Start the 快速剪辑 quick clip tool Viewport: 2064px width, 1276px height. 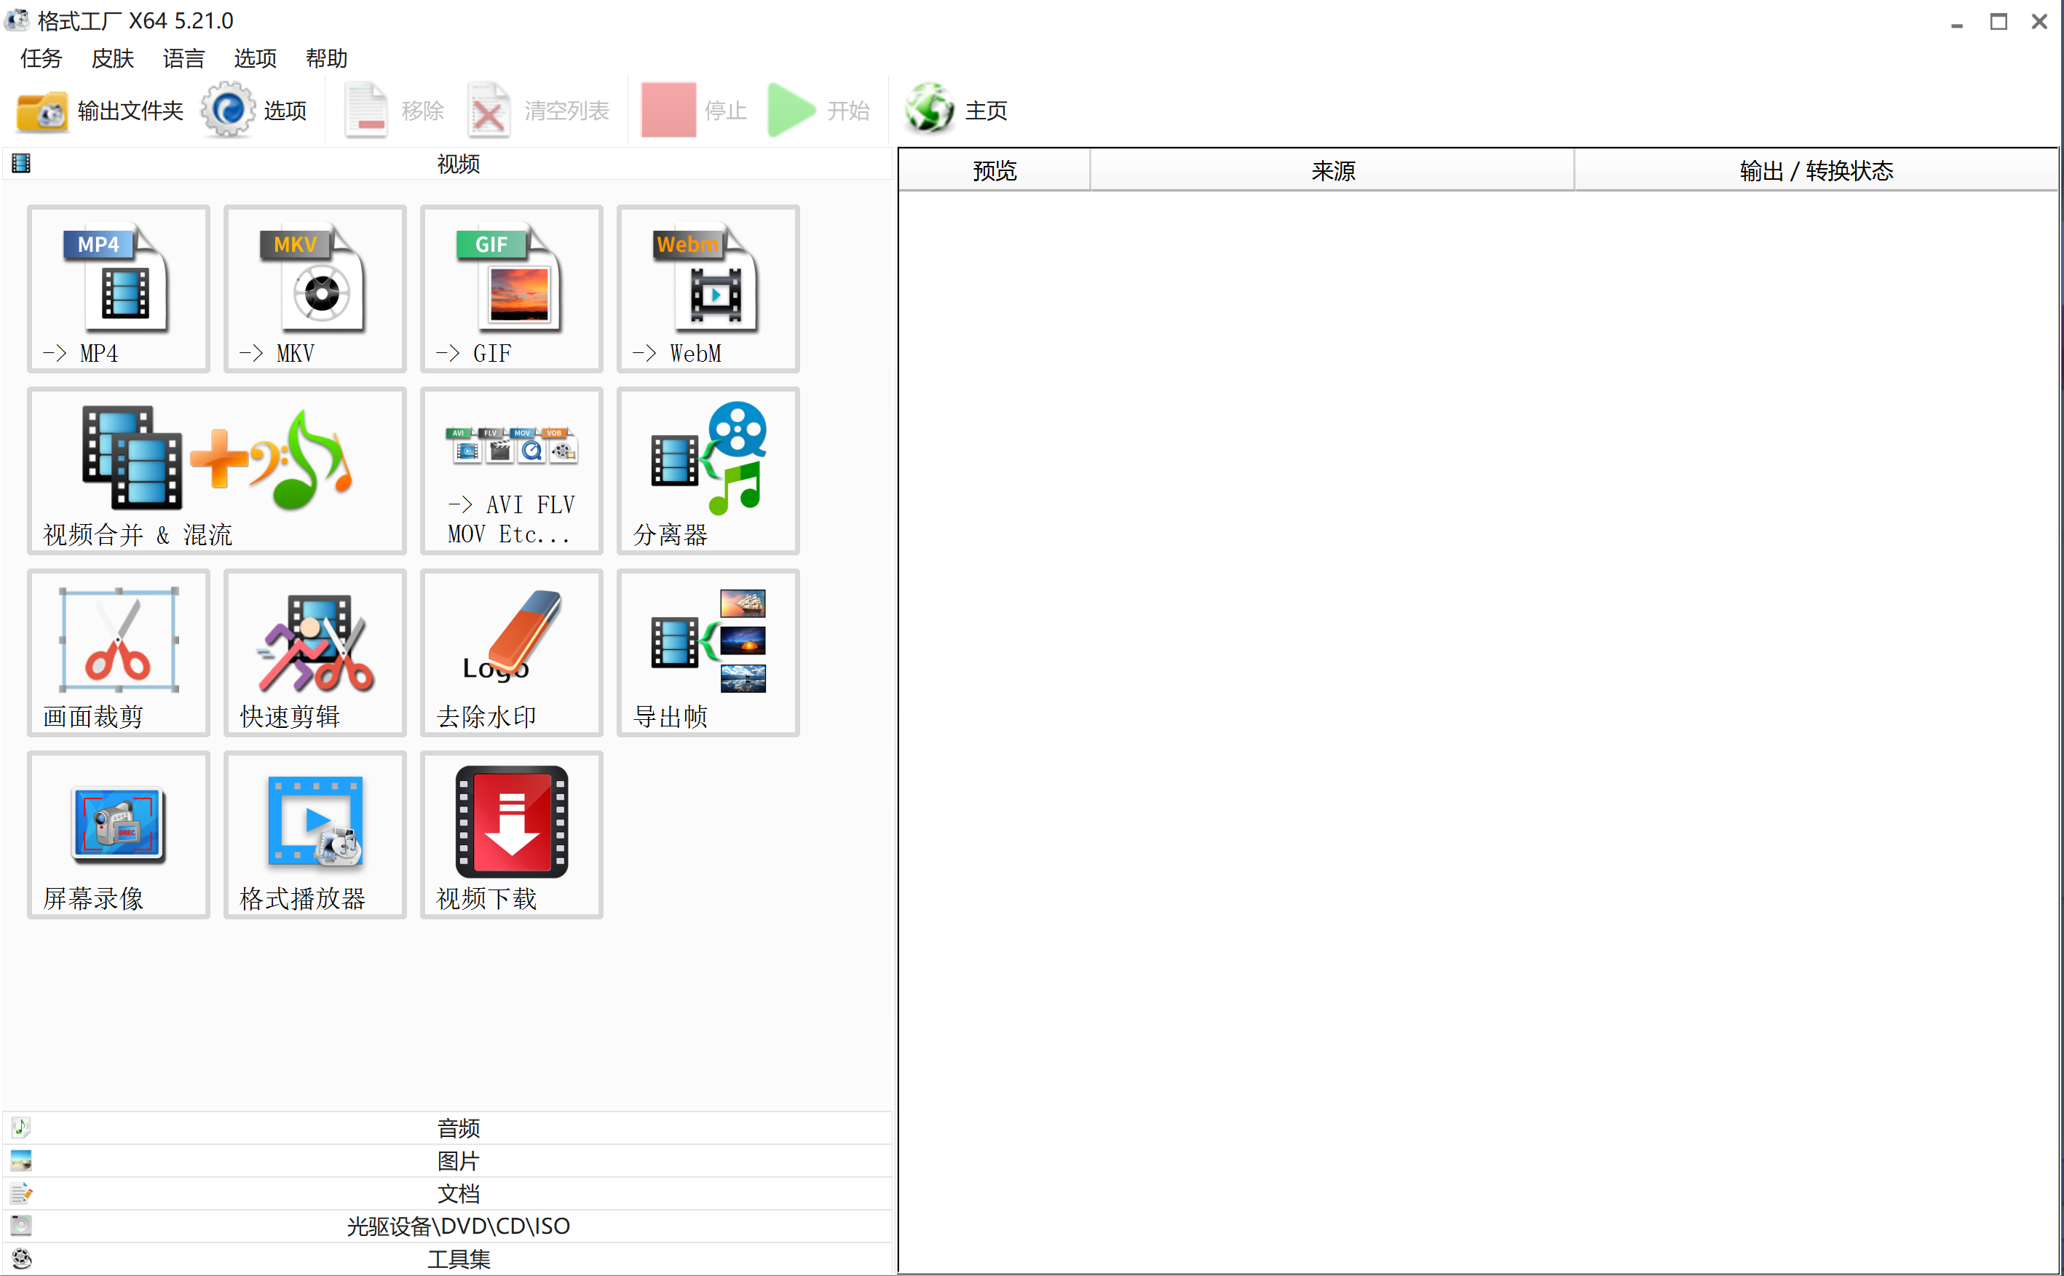pos(315,652)
